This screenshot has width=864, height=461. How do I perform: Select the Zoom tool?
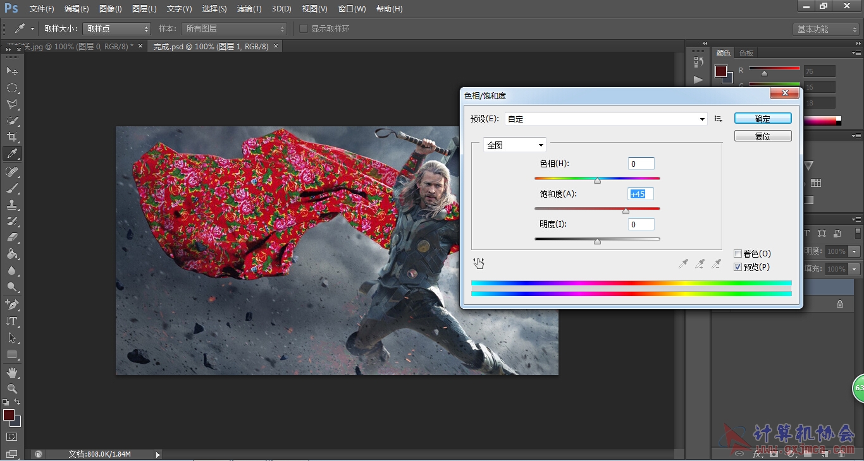(11, 389)
